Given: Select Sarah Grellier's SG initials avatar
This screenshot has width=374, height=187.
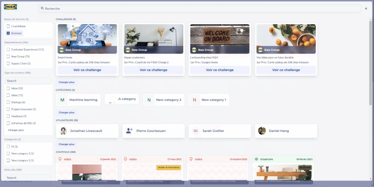Looking at the screenshot, I should click(x=196, y=131).
